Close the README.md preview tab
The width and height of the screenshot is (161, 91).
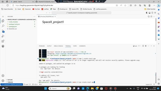tap(55, 16)
